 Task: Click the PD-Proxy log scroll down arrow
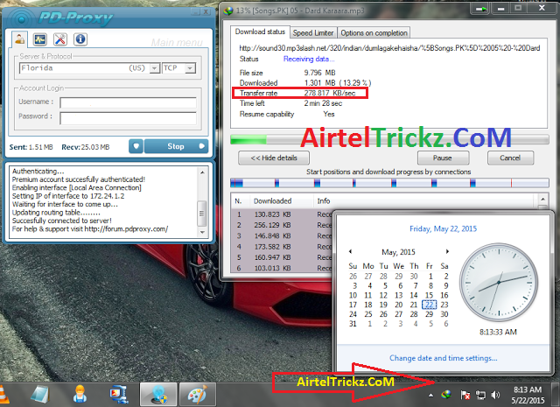(202, 232)
